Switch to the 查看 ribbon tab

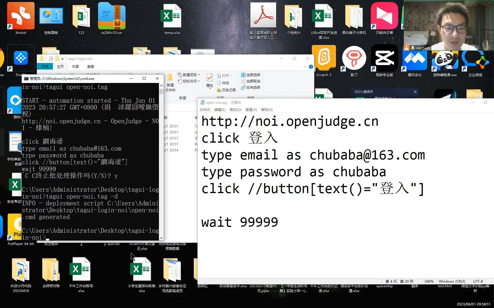[91, 66]
